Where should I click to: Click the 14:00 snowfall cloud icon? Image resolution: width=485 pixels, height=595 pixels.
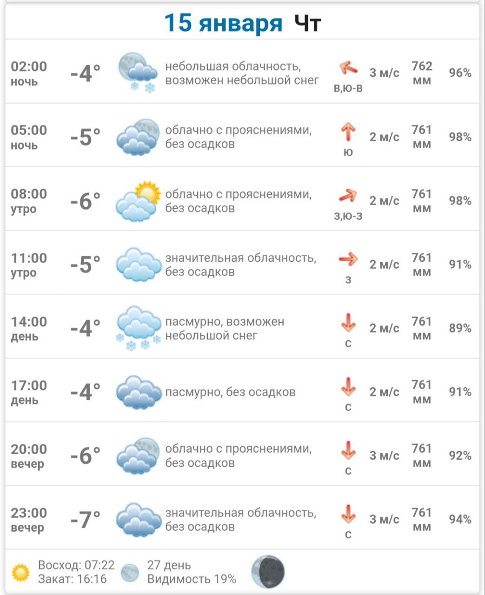[138, 328]
